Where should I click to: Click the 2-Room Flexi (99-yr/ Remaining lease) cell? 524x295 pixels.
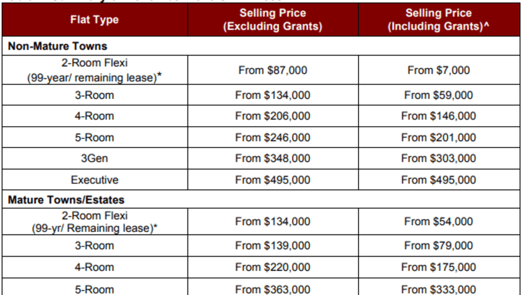click(95, 222)
